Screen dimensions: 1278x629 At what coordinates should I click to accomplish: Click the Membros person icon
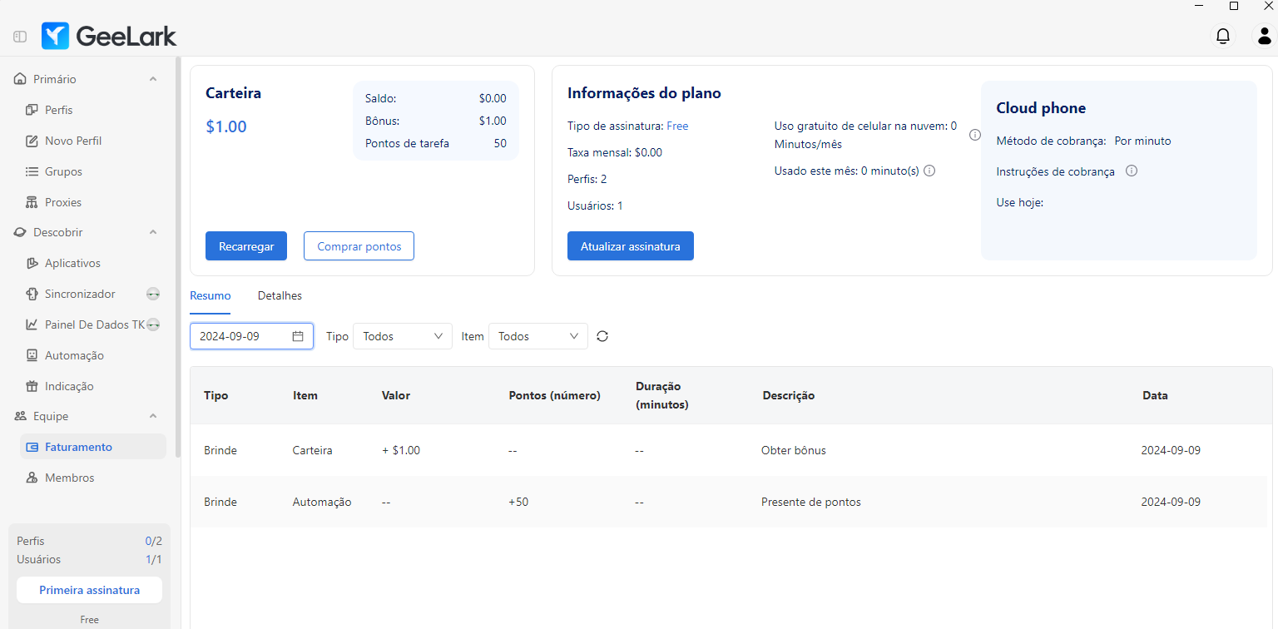(x=32, y=478)
